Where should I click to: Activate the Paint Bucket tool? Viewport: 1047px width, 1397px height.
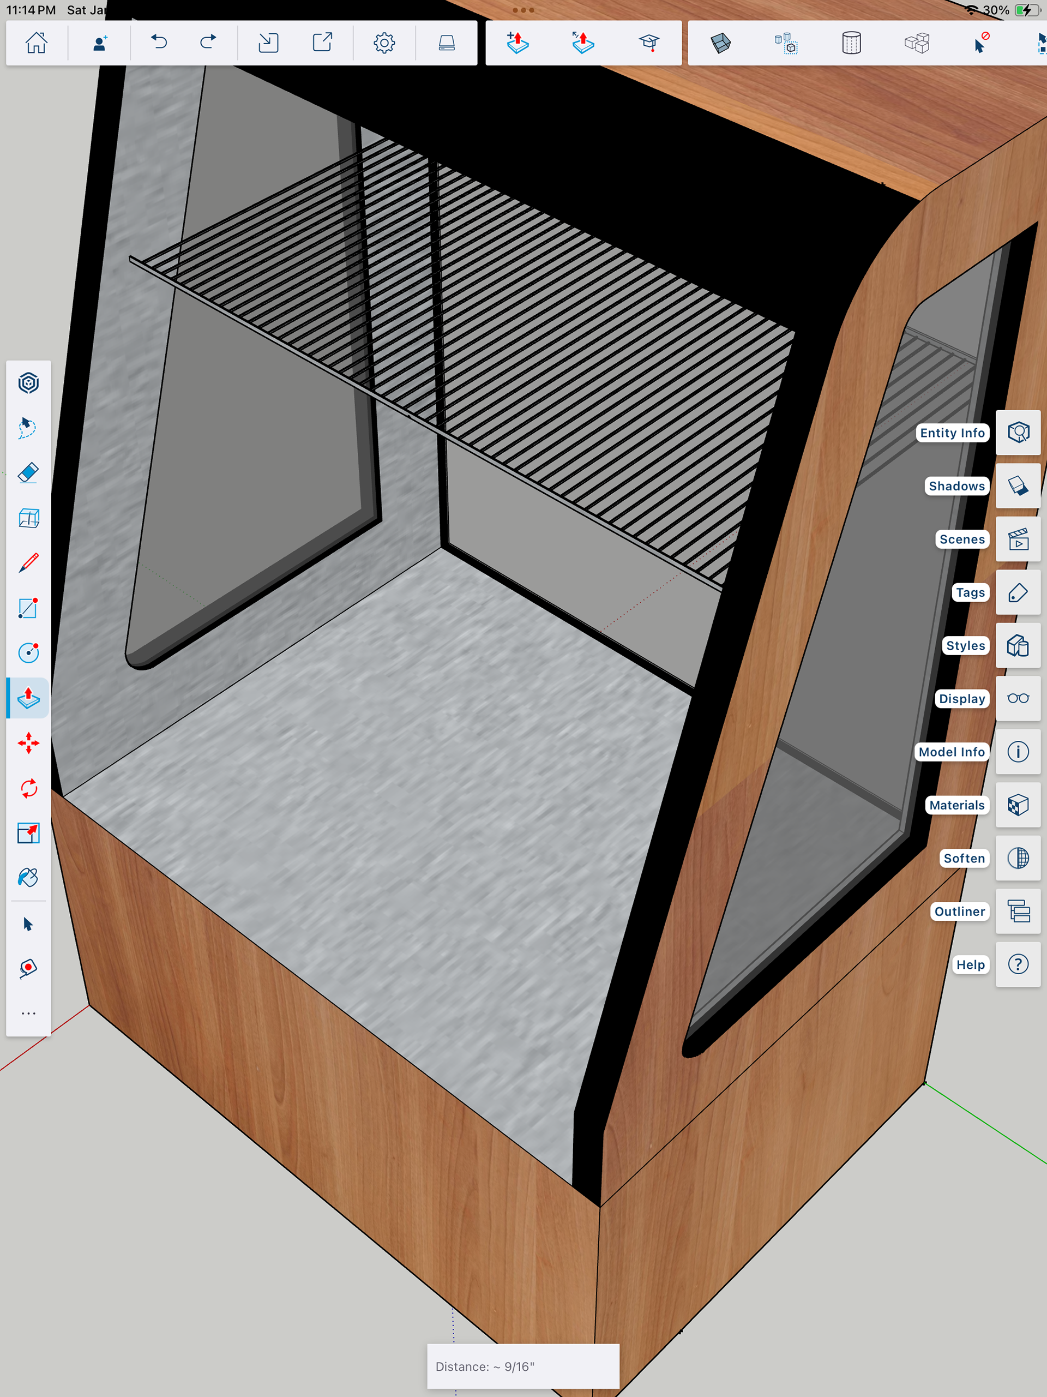[28, 878]
